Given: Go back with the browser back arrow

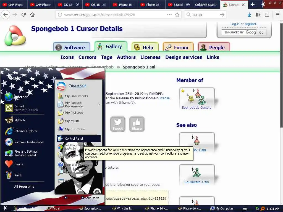Looking at the screenshot, I should (6, 15).
